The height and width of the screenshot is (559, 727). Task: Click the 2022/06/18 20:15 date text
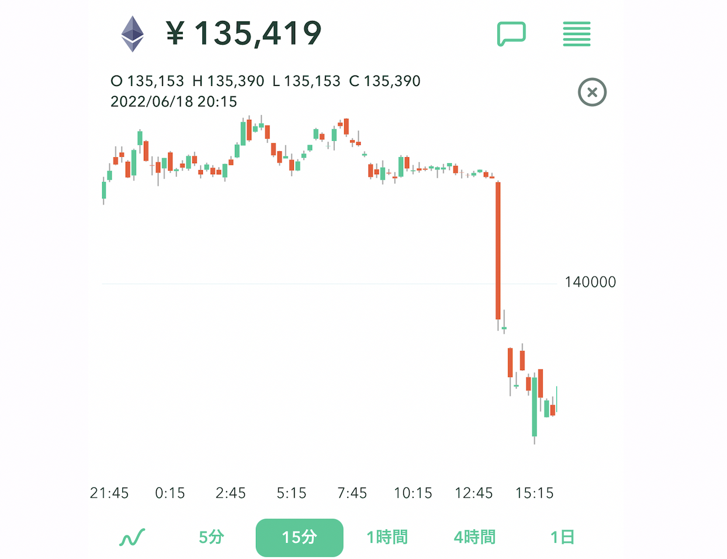tap(174, 102)
